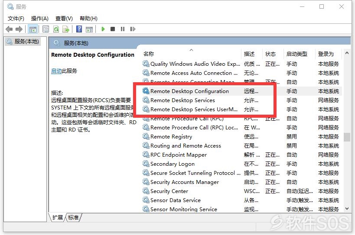Screen dimensions: 355x235
Task: Select the gear icon of Security Accounts Manager
Action: 146,182
